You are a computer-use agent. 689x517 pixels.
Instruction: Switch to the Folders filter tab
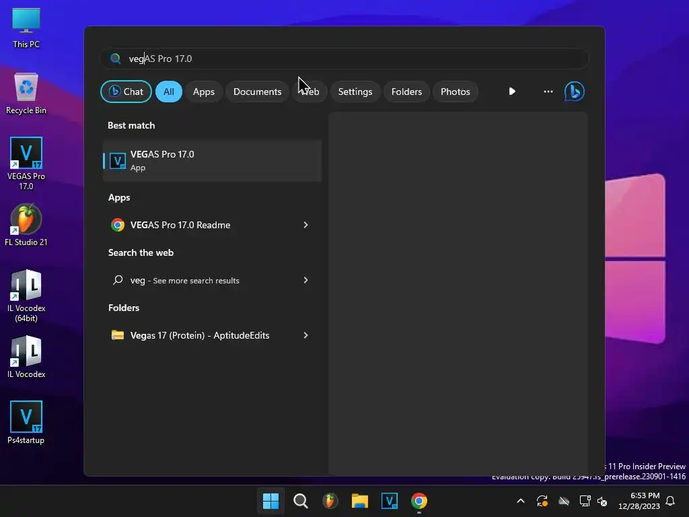click(406, 92)
